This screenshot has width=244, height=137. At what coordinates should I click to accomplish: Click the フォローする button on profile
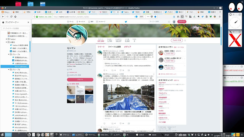177,40
